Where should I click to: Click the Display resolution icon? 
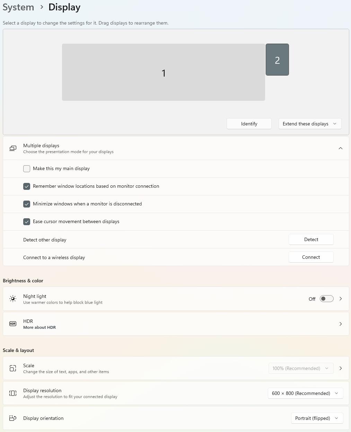(13, 393)
